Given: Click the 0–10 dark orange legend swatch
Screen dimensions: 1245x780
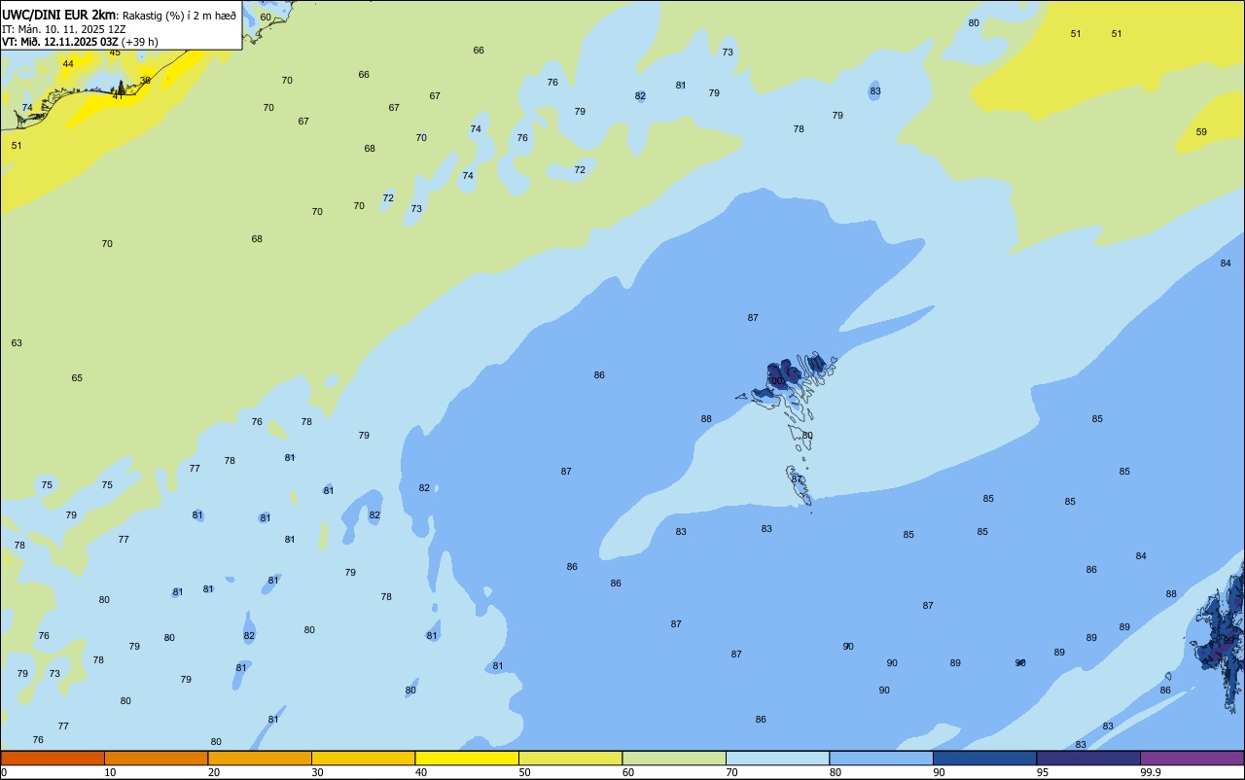Looking at the screenshot, I should [53, 758].
